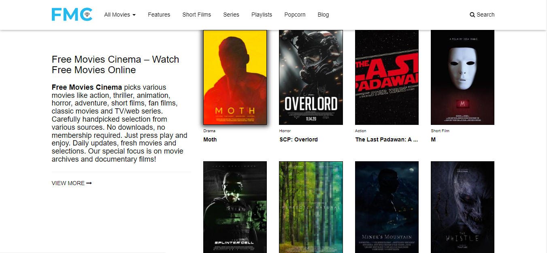
Task: Open the Miner's Mountain poster
Action: pyautogui.click(x=387, y=207)
